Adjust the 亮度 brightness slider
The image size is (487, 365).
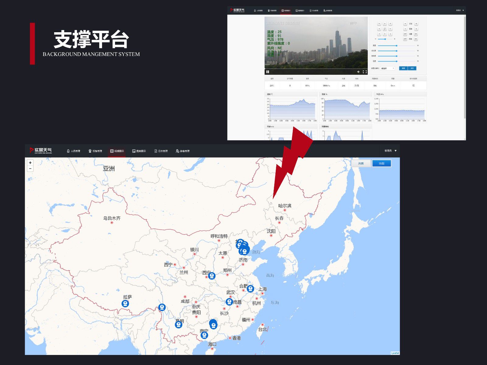pyautogui.click(x=397, y=46)
